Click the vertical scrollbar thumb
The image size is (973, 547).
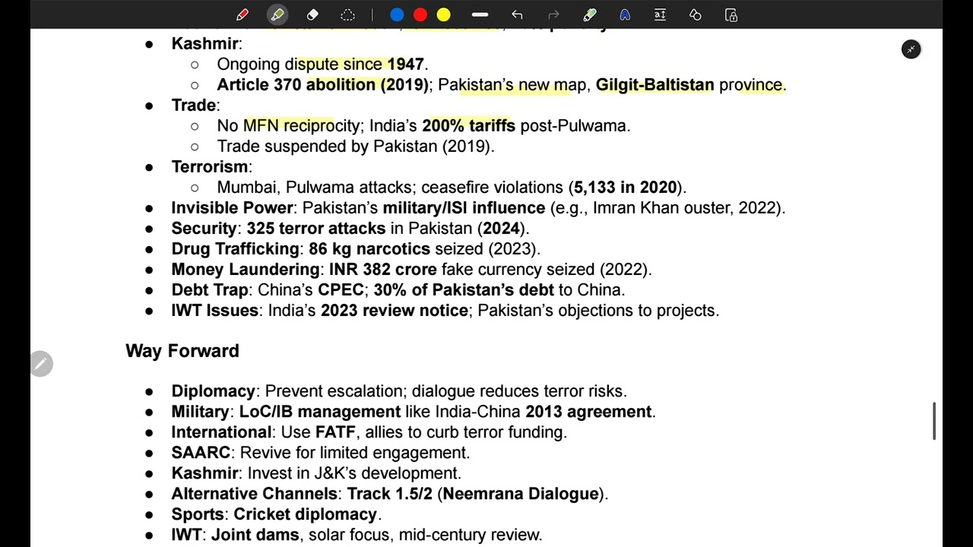[934, 420]
